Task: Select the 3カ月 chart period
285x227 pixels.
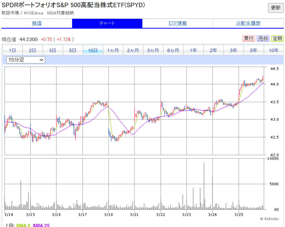Action: click(153, 50)
